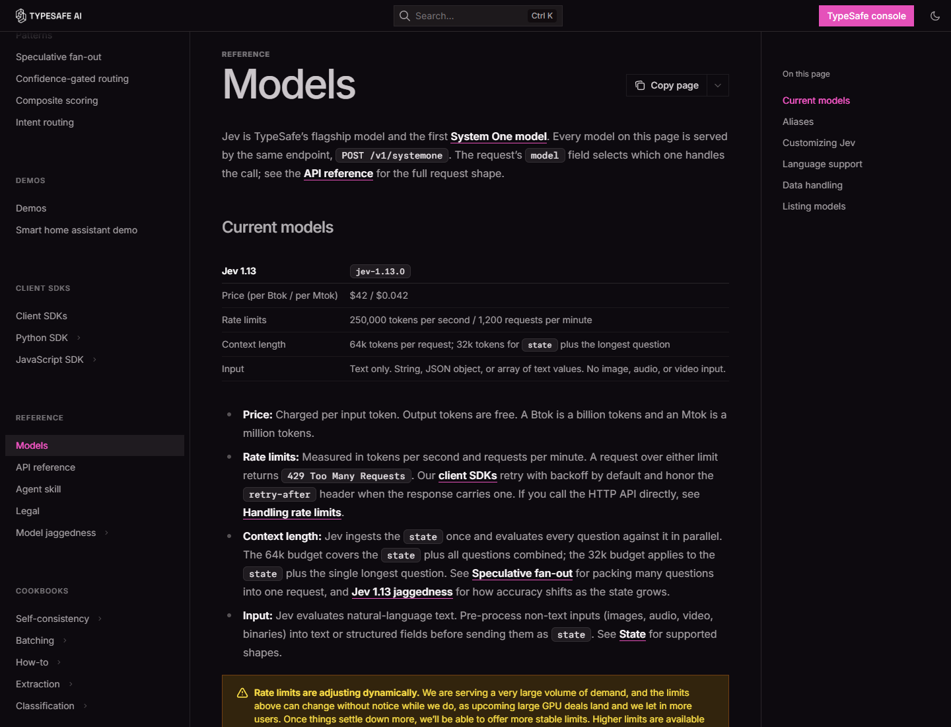951x727 pixels.
Task: Jump to Data handling section
Action: point(812,185)
